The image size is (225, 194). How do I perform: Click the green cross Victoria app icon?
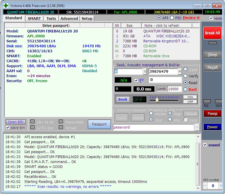6,6
